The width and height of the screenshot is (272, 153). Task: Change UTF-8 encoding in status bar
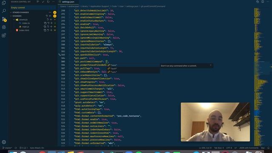pyautogui.click(x=229, y=148)
